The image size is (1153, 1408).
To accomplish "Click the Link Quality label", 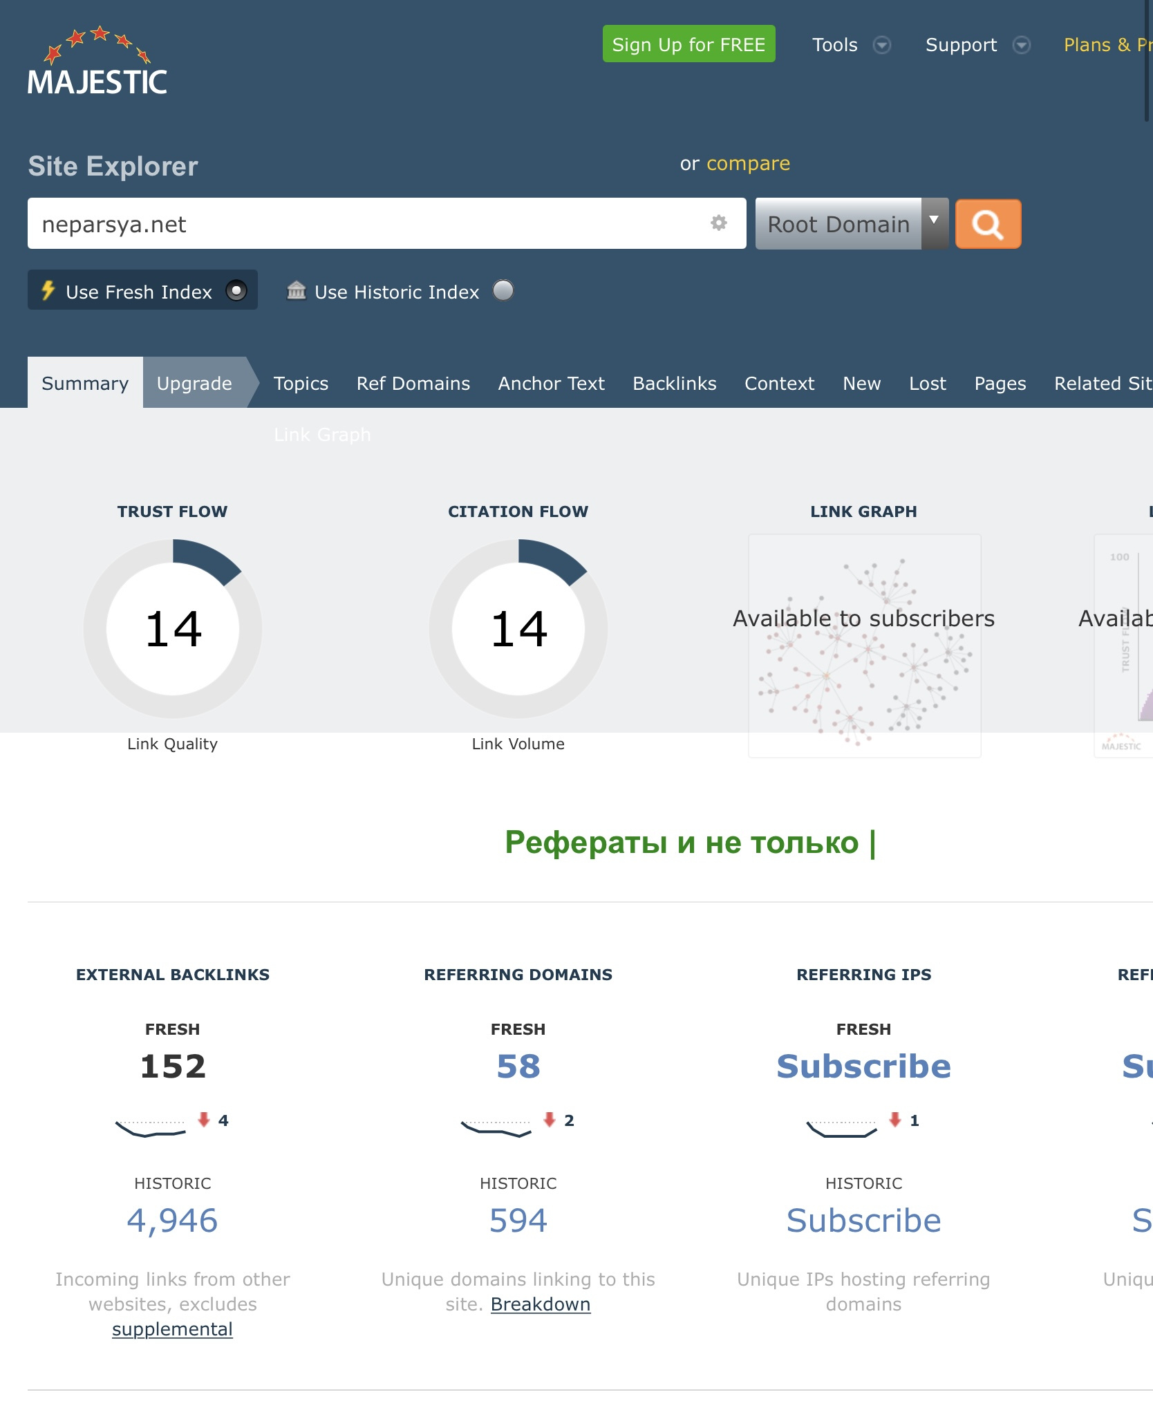I will [x=172, y=744].
